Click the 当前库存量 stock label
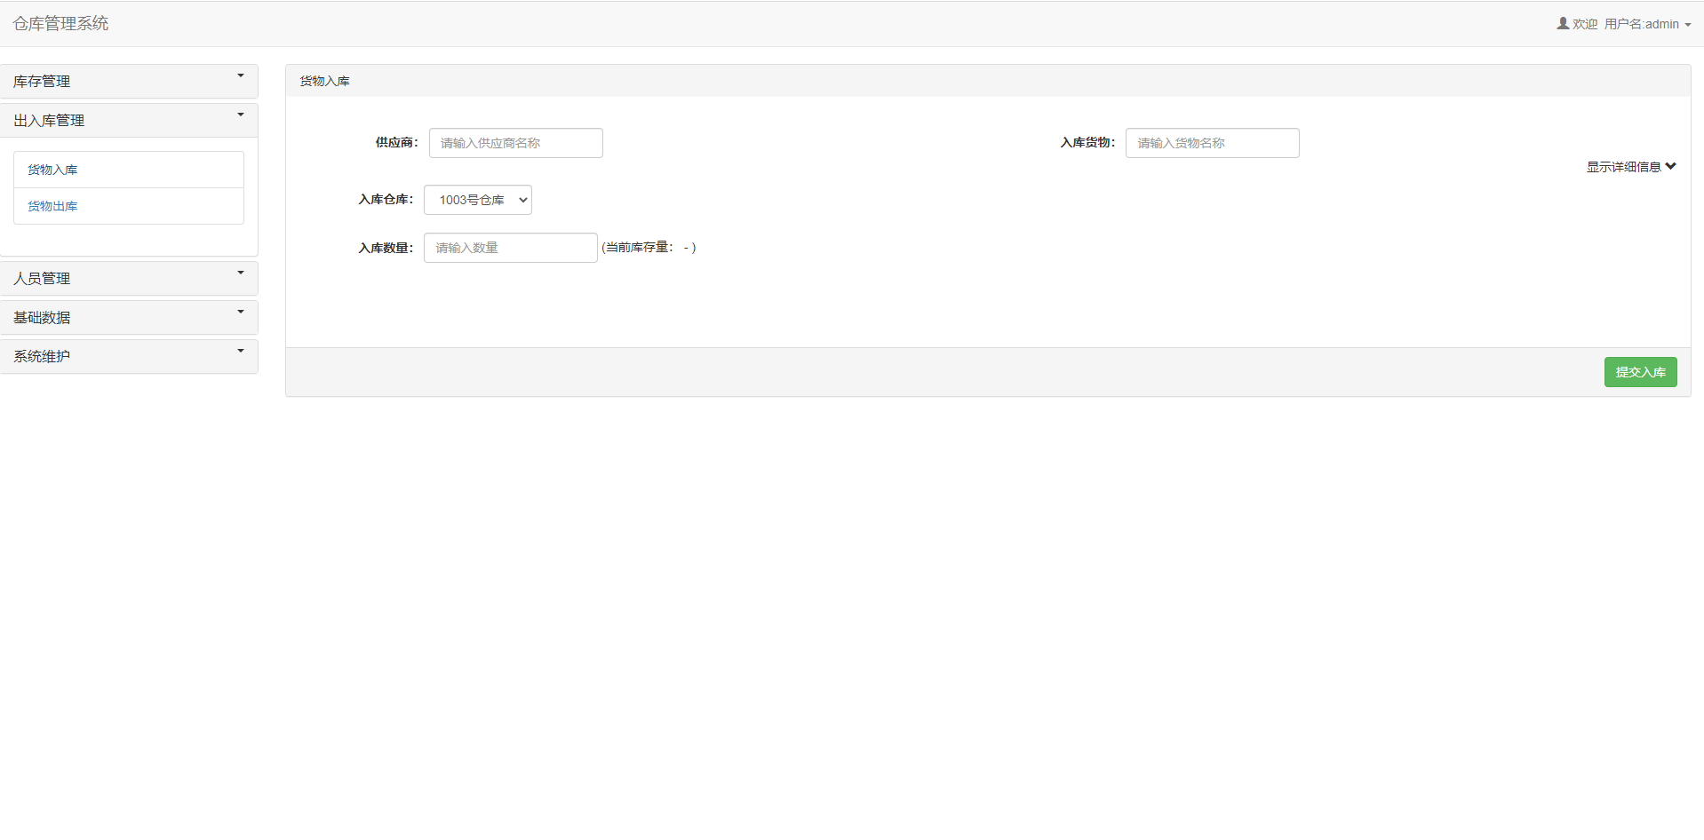This screenshot has width=1704, height=840. (x=649, y=248)
